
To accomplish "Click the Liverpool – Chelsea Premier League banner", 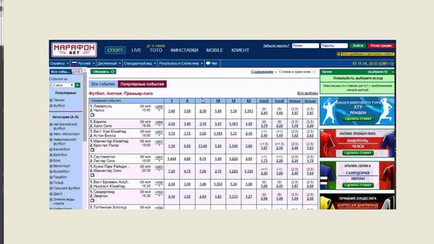I will pyautogui.click(x=357, y=143).
